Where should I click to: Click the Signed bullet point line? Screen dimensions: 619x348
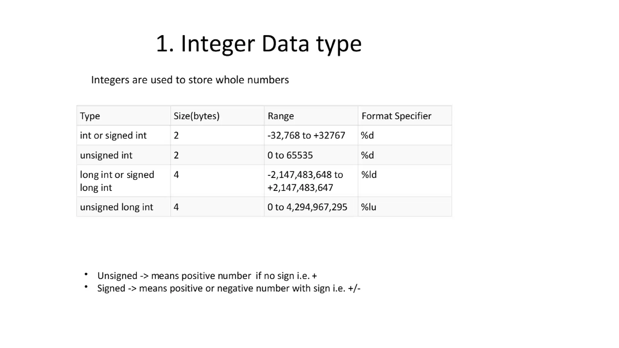(229, 288)
